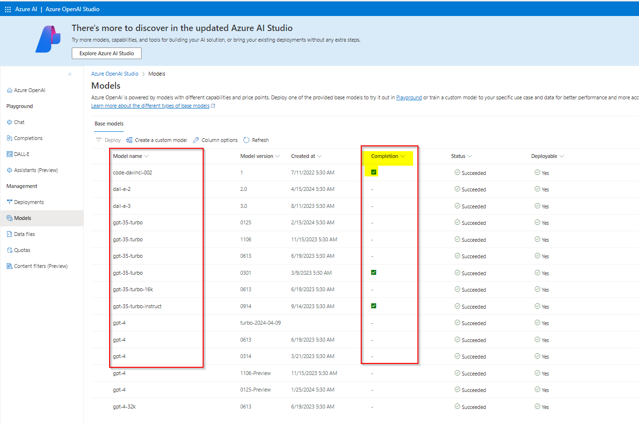The width and height of the screenshot is (639, 423).
Task: Click the Explore Azure AI Studio button
Action: [106, 53]
